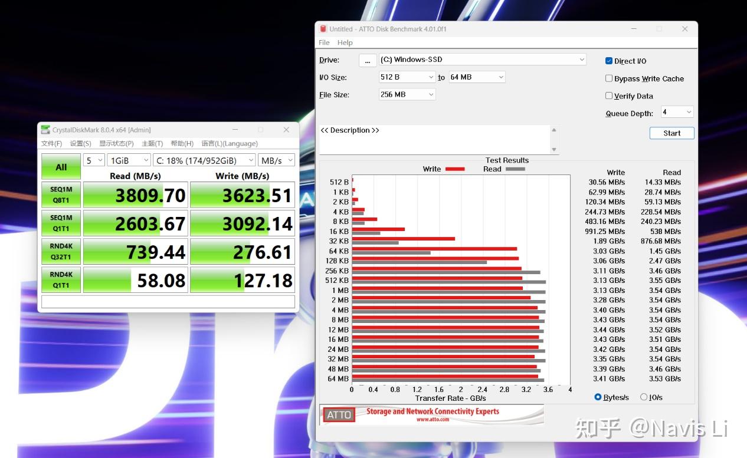Enable the Verify Data checkbox
Screen dimensions: 747x458
coord(609,95)
